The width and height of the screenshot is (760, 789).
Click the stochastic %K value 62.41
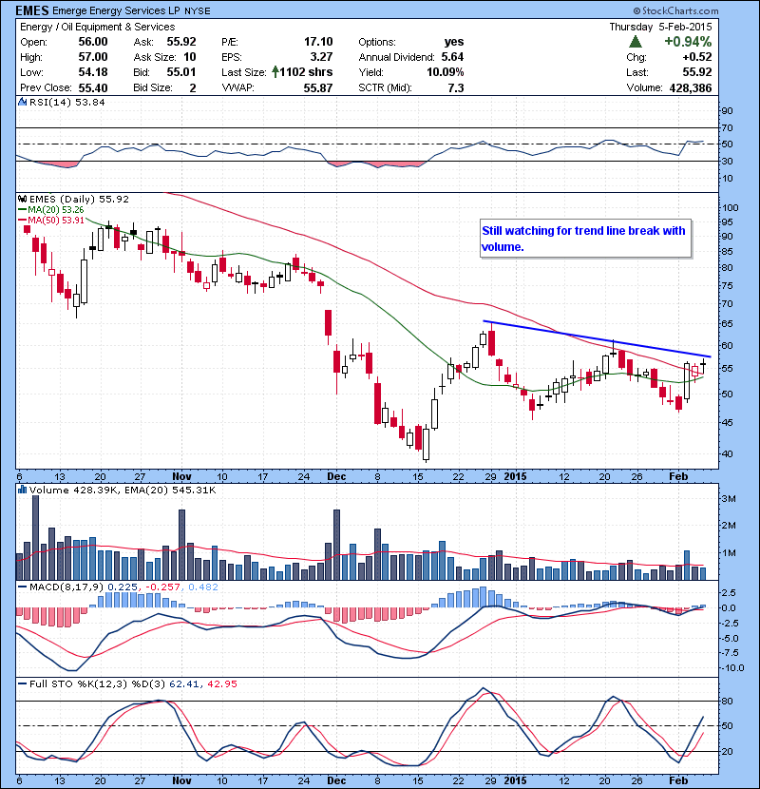coord(184,683)
